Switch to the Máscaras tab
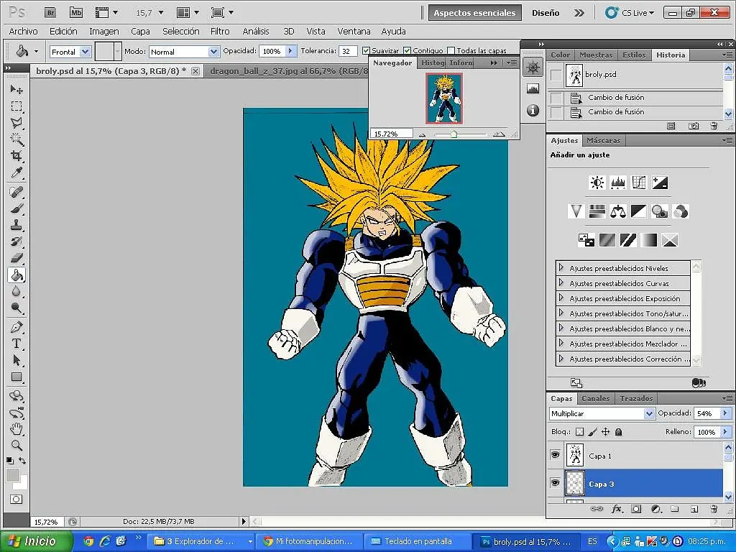The width and height of the screenshot is (736, 552). coord(603,140)
